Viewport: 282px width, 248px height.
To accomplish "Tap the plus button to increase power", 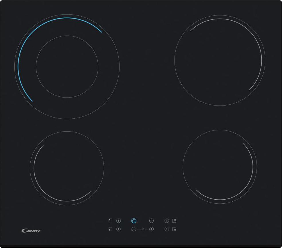I will (x=151, y=229).
